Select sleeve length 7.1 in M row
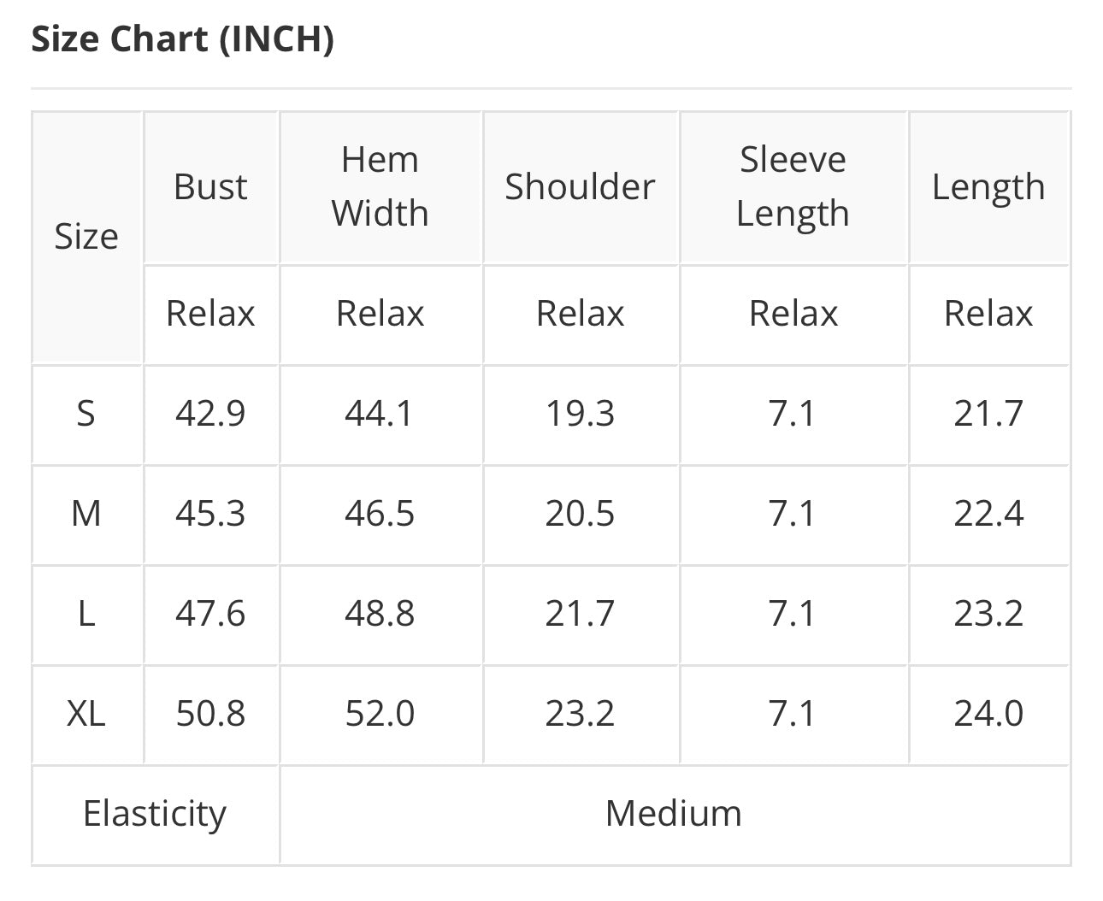 (x=793, y=514)
